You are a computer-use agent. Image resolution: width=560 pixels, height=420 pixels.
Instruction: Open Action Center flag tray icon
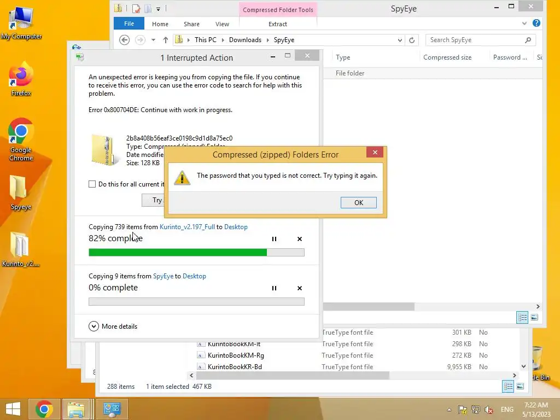[x=462, y=410]
